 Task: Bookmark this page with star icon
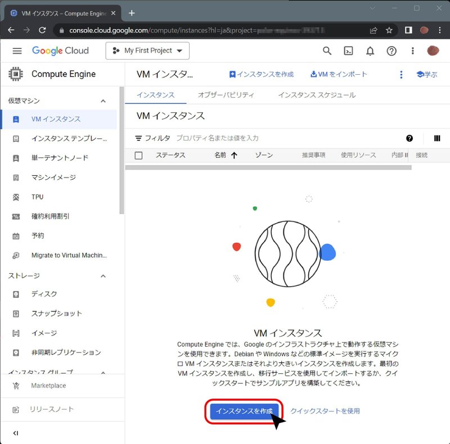[389, 30]
